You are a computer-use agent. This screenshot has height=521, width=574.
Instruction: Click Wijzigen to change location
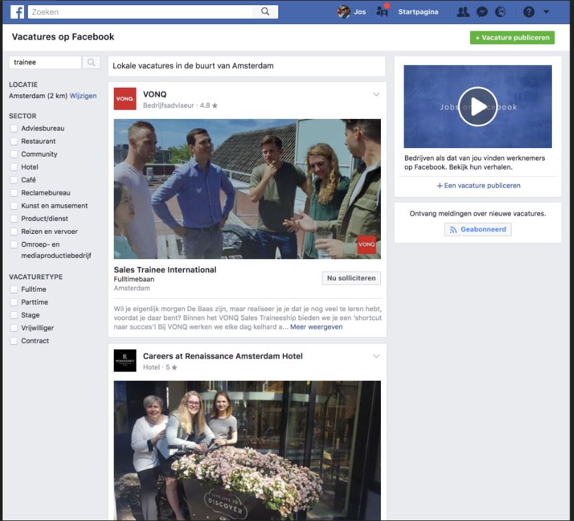click(83, 96)
